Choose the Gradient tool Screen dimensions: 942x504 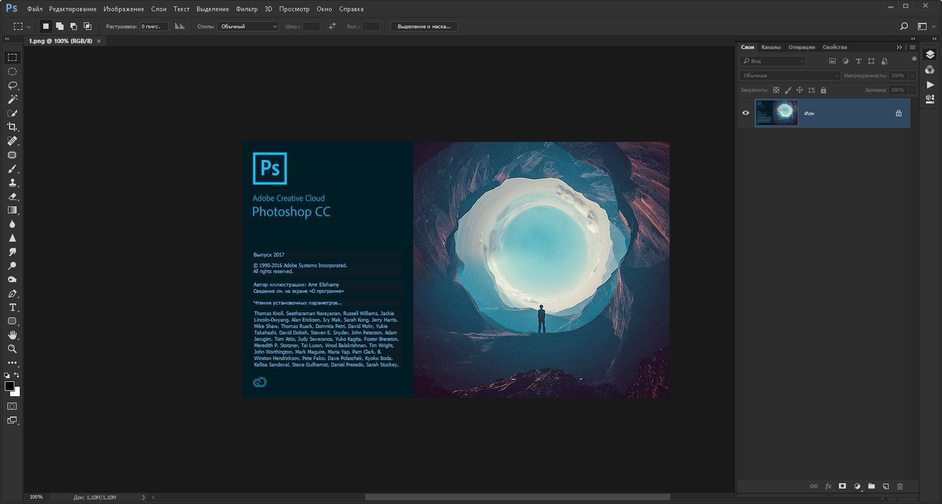pos(12,210)
